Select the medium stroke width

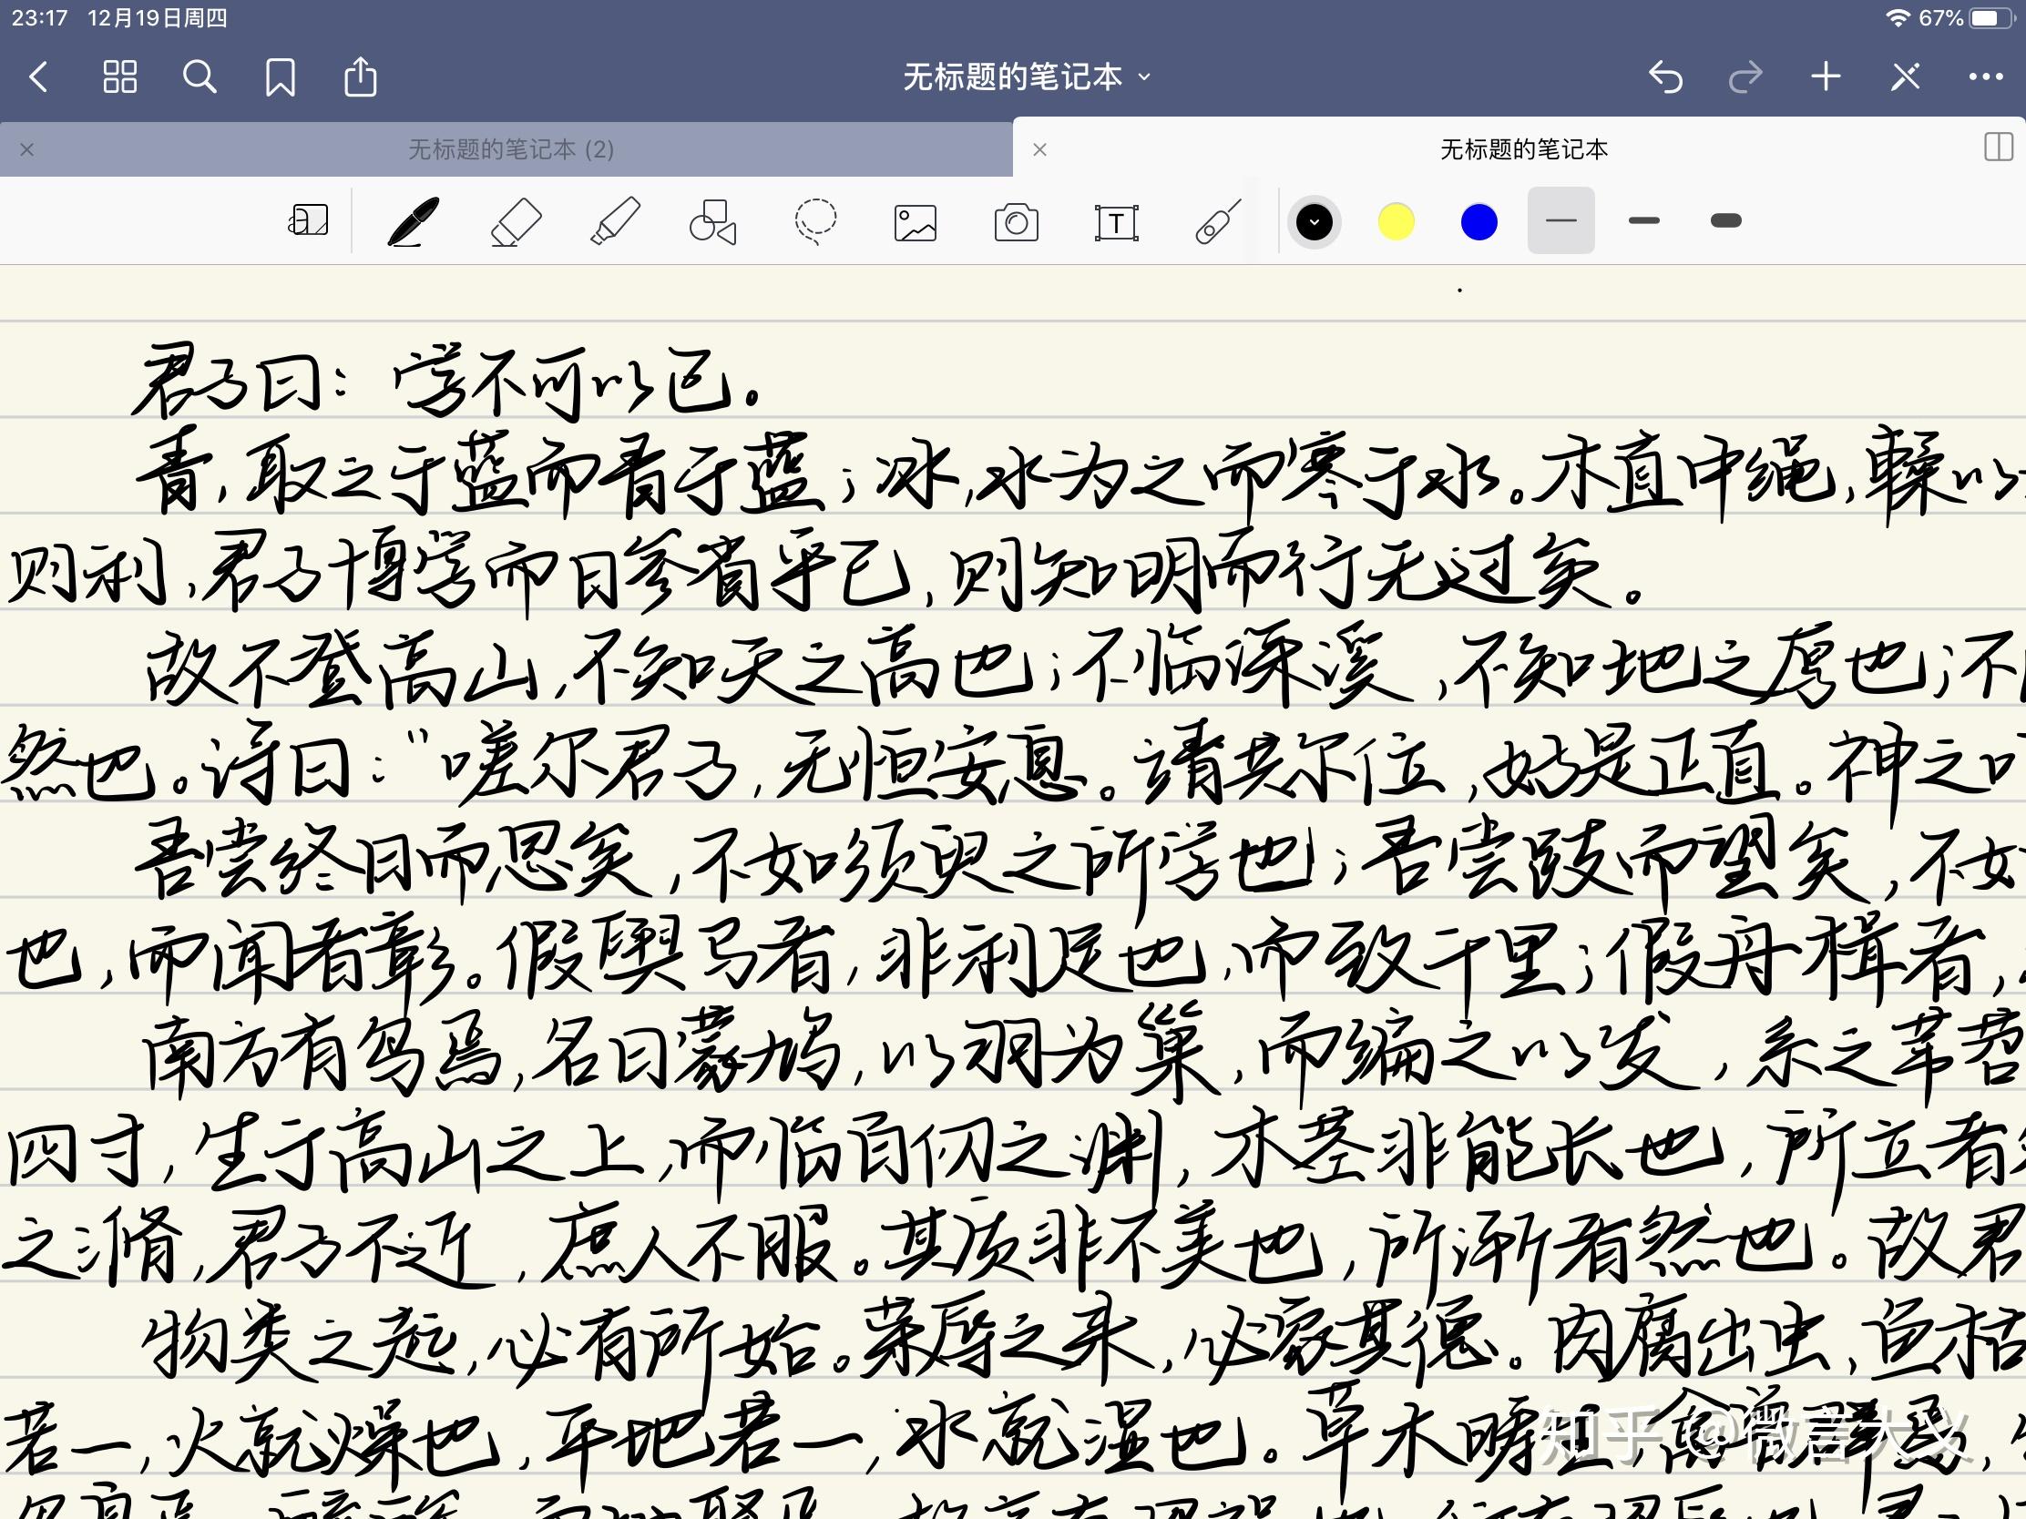1643,220
